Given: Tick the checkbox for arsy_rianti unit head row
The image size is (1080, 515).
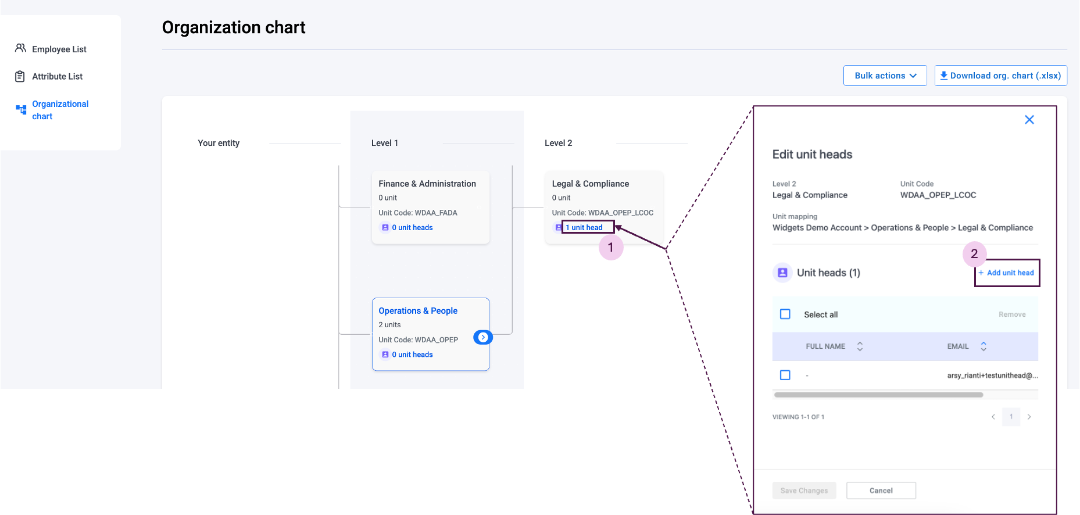Looking at the screenshot, I should click(x=785, y=375).
